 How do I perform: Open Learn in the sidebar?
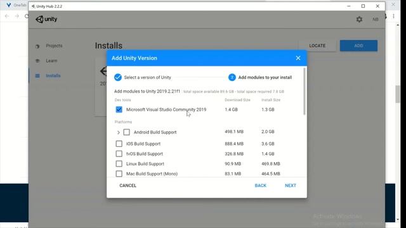point(51,61)
